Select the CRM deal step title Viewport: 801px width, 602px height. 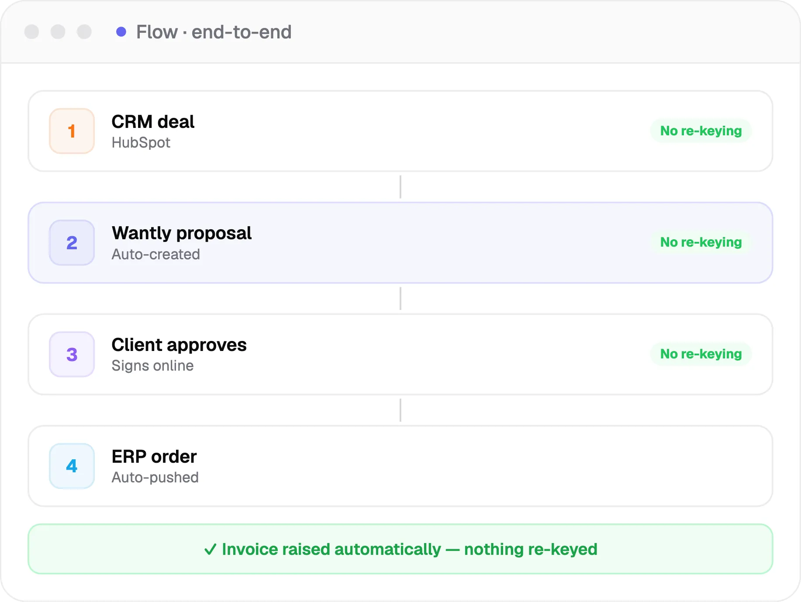click(x=153, y=122)
